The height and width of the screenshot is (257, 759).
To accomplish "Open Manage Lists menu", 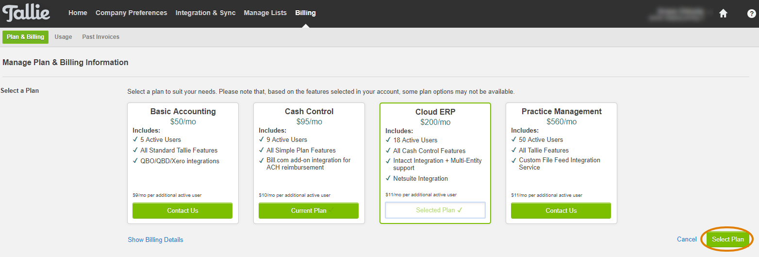I will (x=265, y=13).
